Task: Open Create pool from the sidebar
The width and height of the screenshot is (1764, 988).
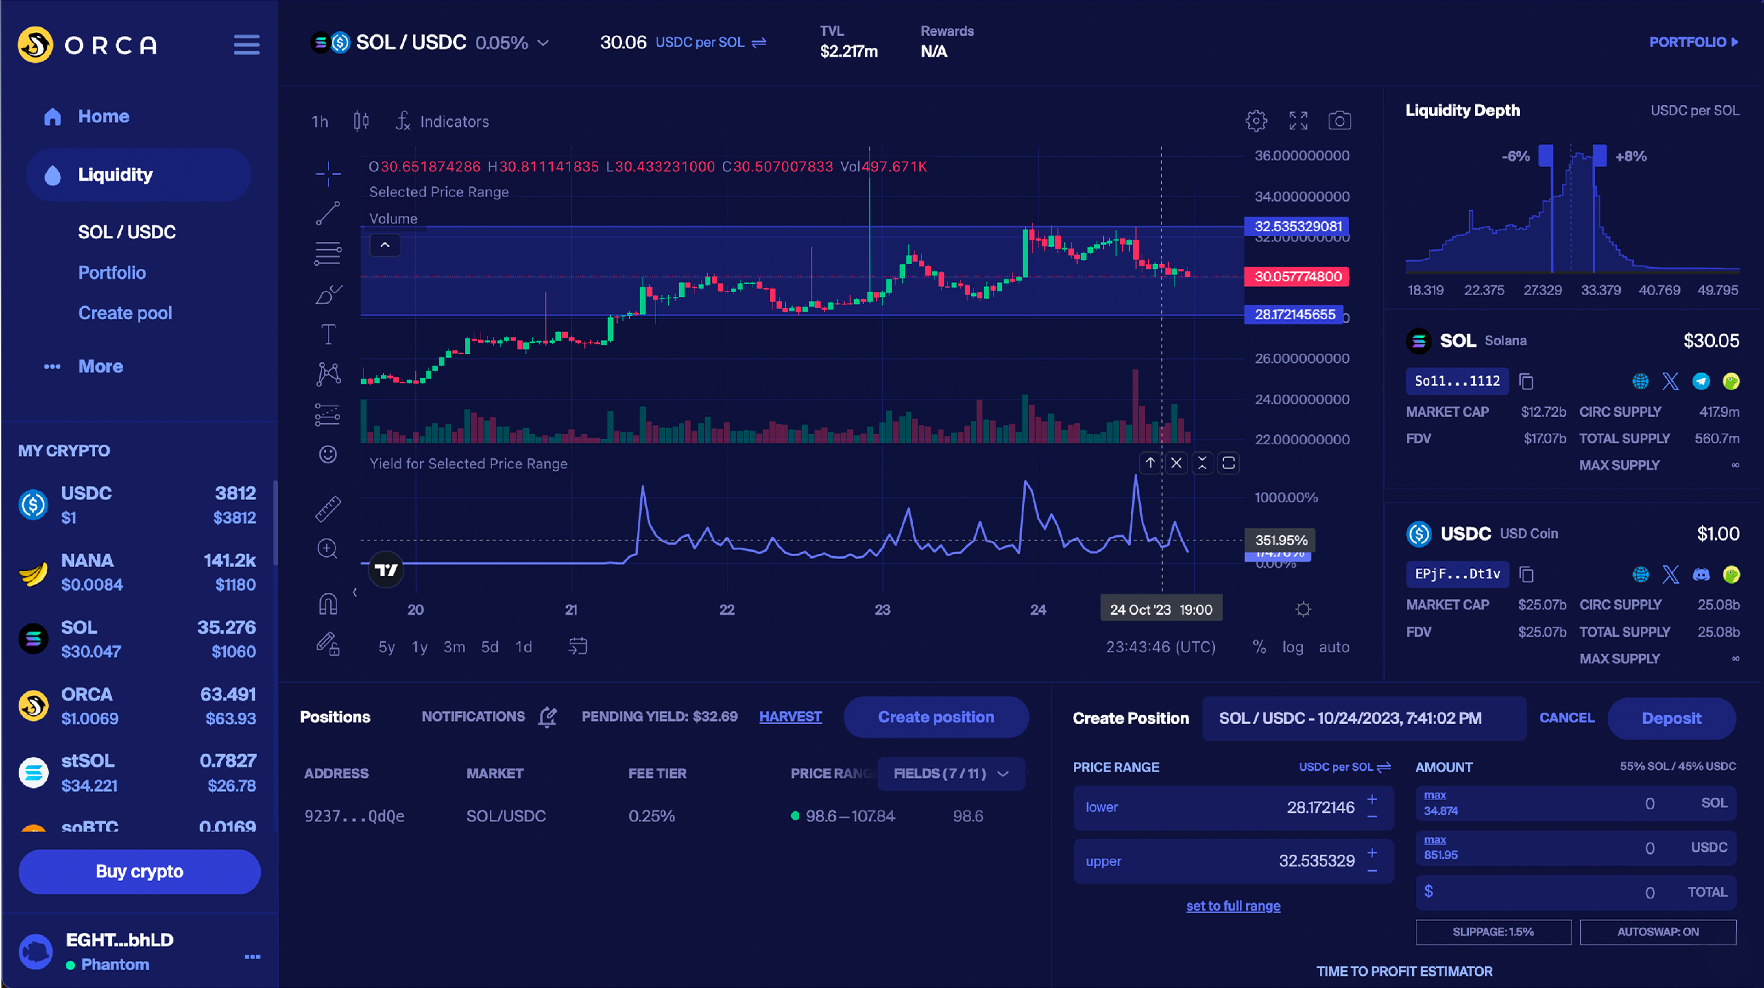Action: 125,313
